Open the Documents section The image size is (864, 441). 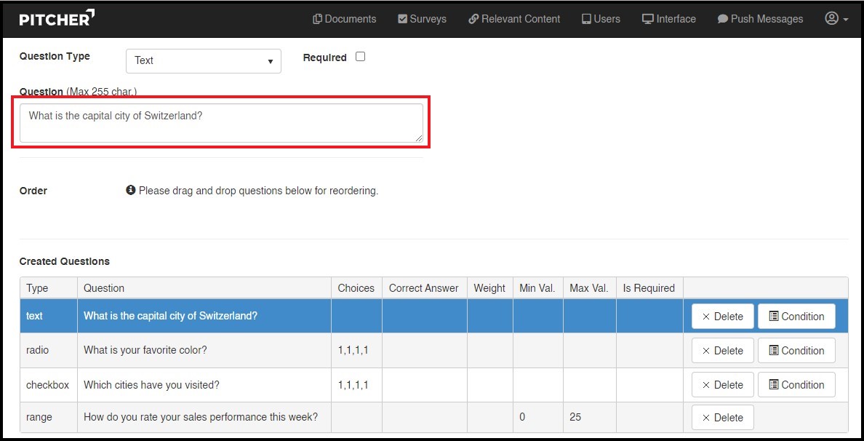(x=344, y=19)
